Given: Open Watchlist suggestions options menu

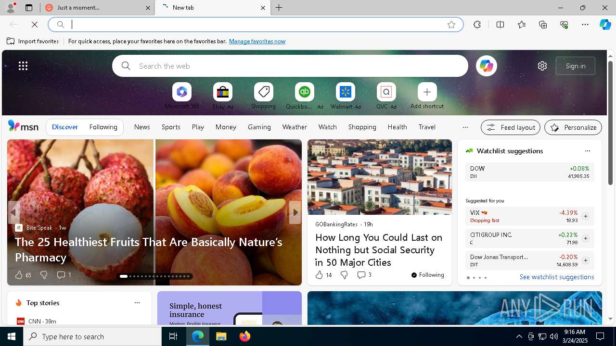Looking at the screenshot, I should (x=587, y=151).
